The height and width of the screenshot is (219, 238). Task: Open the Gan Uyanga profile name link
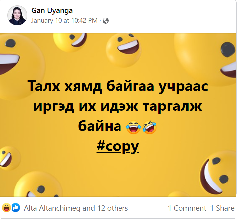52,11
